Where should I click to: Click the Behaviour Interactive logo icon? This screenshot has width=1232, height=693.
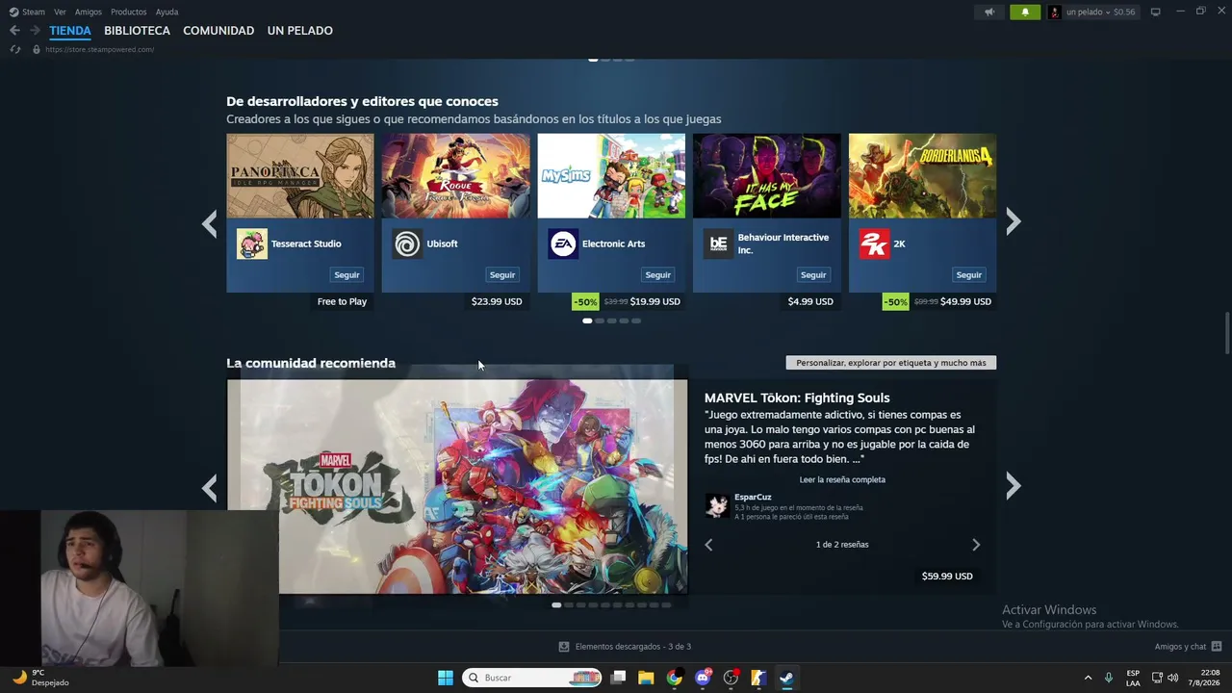point(718,244)
